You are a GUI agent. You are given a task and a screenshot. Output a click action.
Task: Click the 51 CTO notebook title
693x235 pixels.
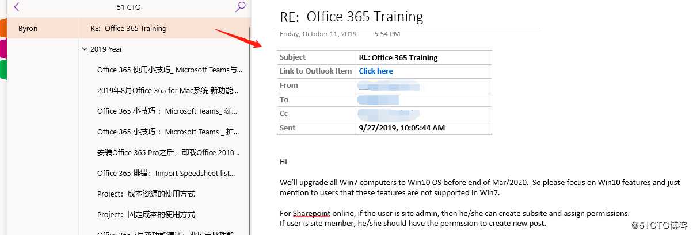pyautogui.click(x=128, y=7)
